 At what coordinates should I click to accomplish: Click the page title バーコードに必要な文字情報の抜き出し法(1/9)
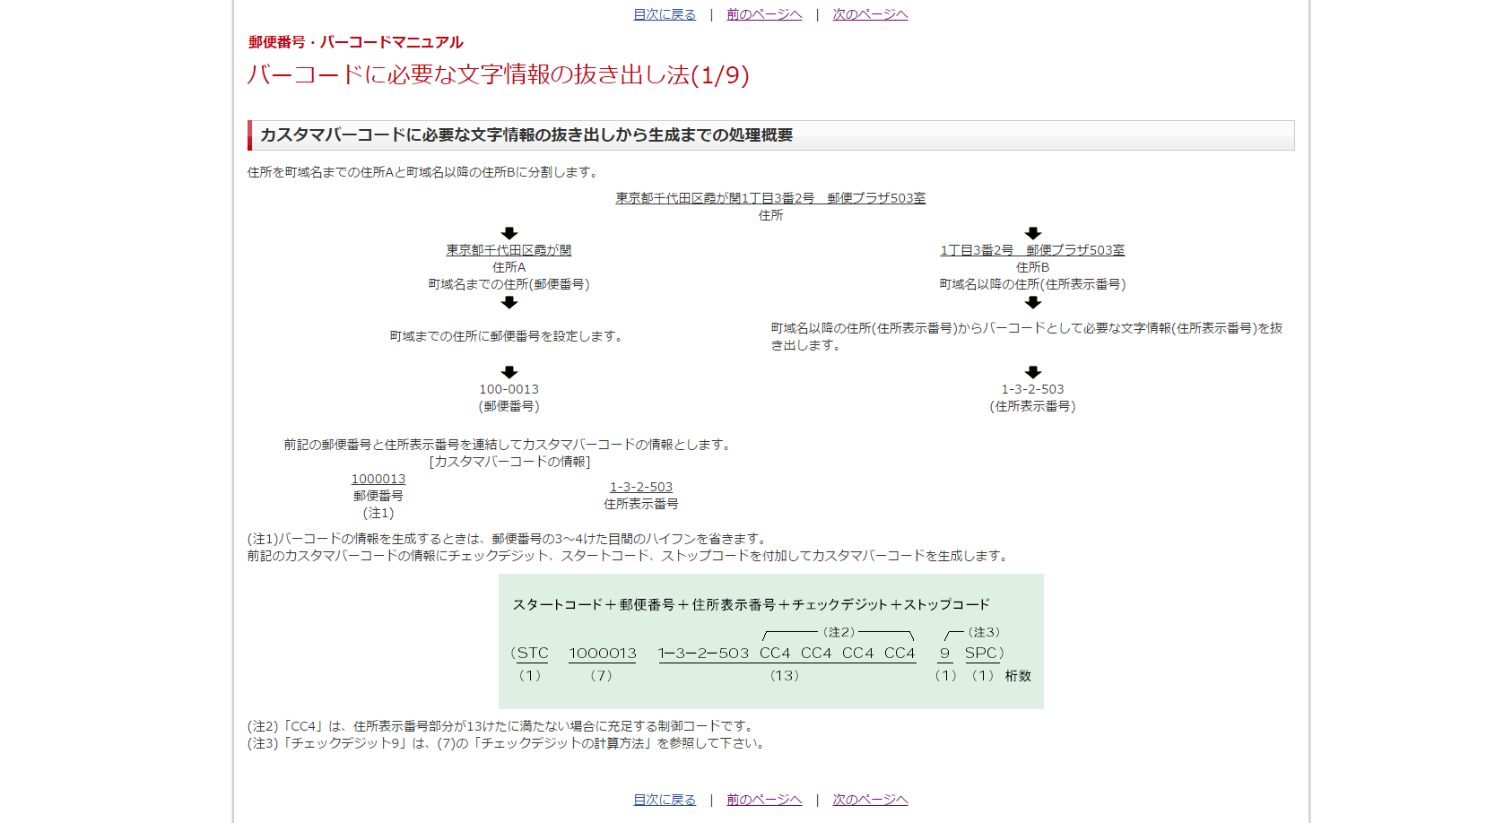[499, 74]
